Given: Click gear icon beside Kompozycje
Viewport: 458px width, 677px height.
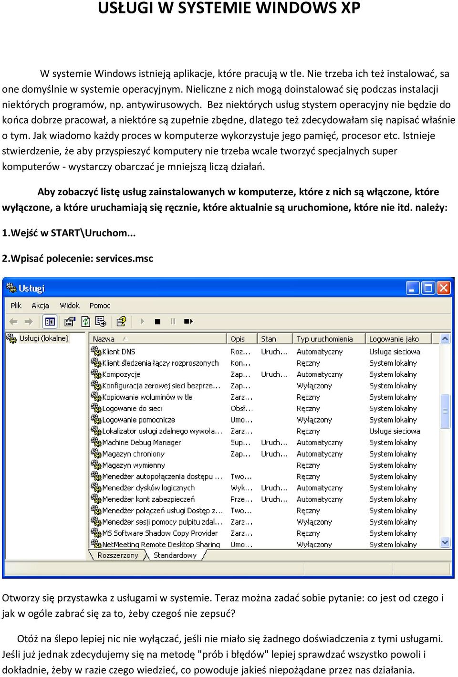Looking at the screenshot, I should (x=96, y=374).
